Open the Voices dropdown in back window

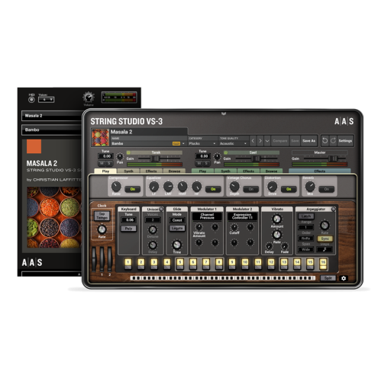(x=46, y=100)
